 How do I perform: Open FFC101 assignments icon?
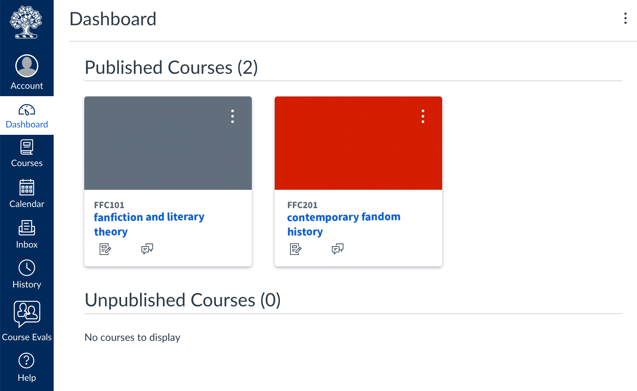coord(105,249)
